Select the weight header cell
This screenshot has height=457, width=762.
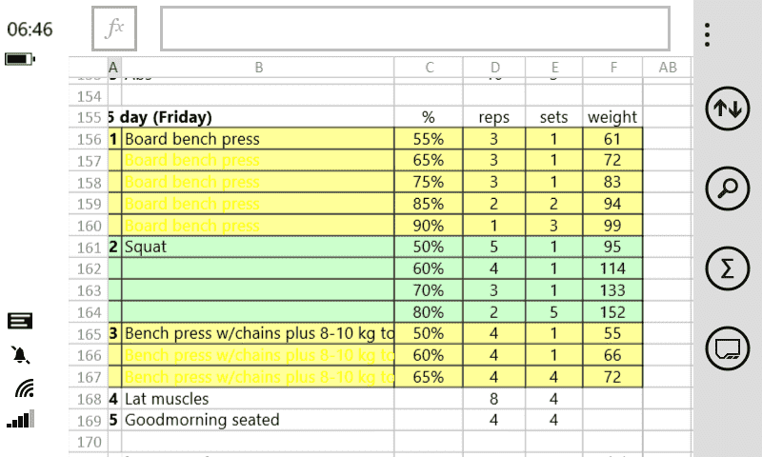click(612, 117)
